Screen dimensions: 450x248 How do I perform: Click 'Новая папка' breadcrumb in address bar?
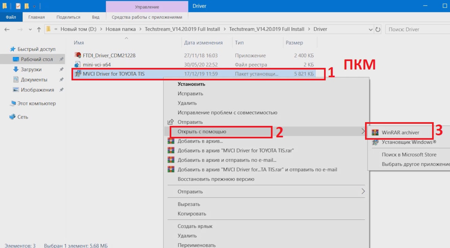120,29
